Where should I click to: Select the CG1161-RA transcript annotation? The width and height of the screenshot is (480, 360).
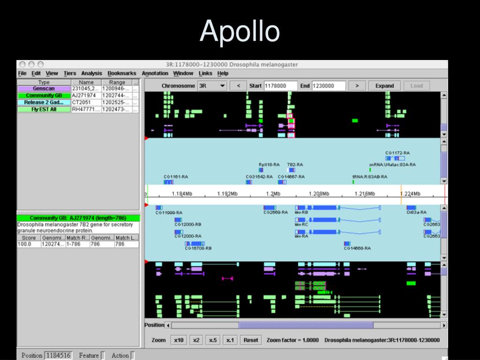[169, 182]
